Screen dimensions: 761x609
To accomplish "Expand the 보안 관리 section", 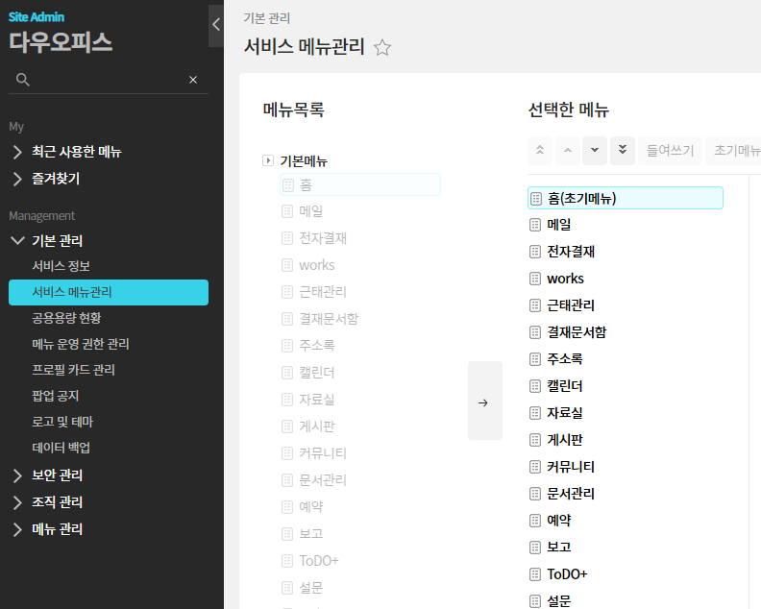I will [x=17, y=475].
